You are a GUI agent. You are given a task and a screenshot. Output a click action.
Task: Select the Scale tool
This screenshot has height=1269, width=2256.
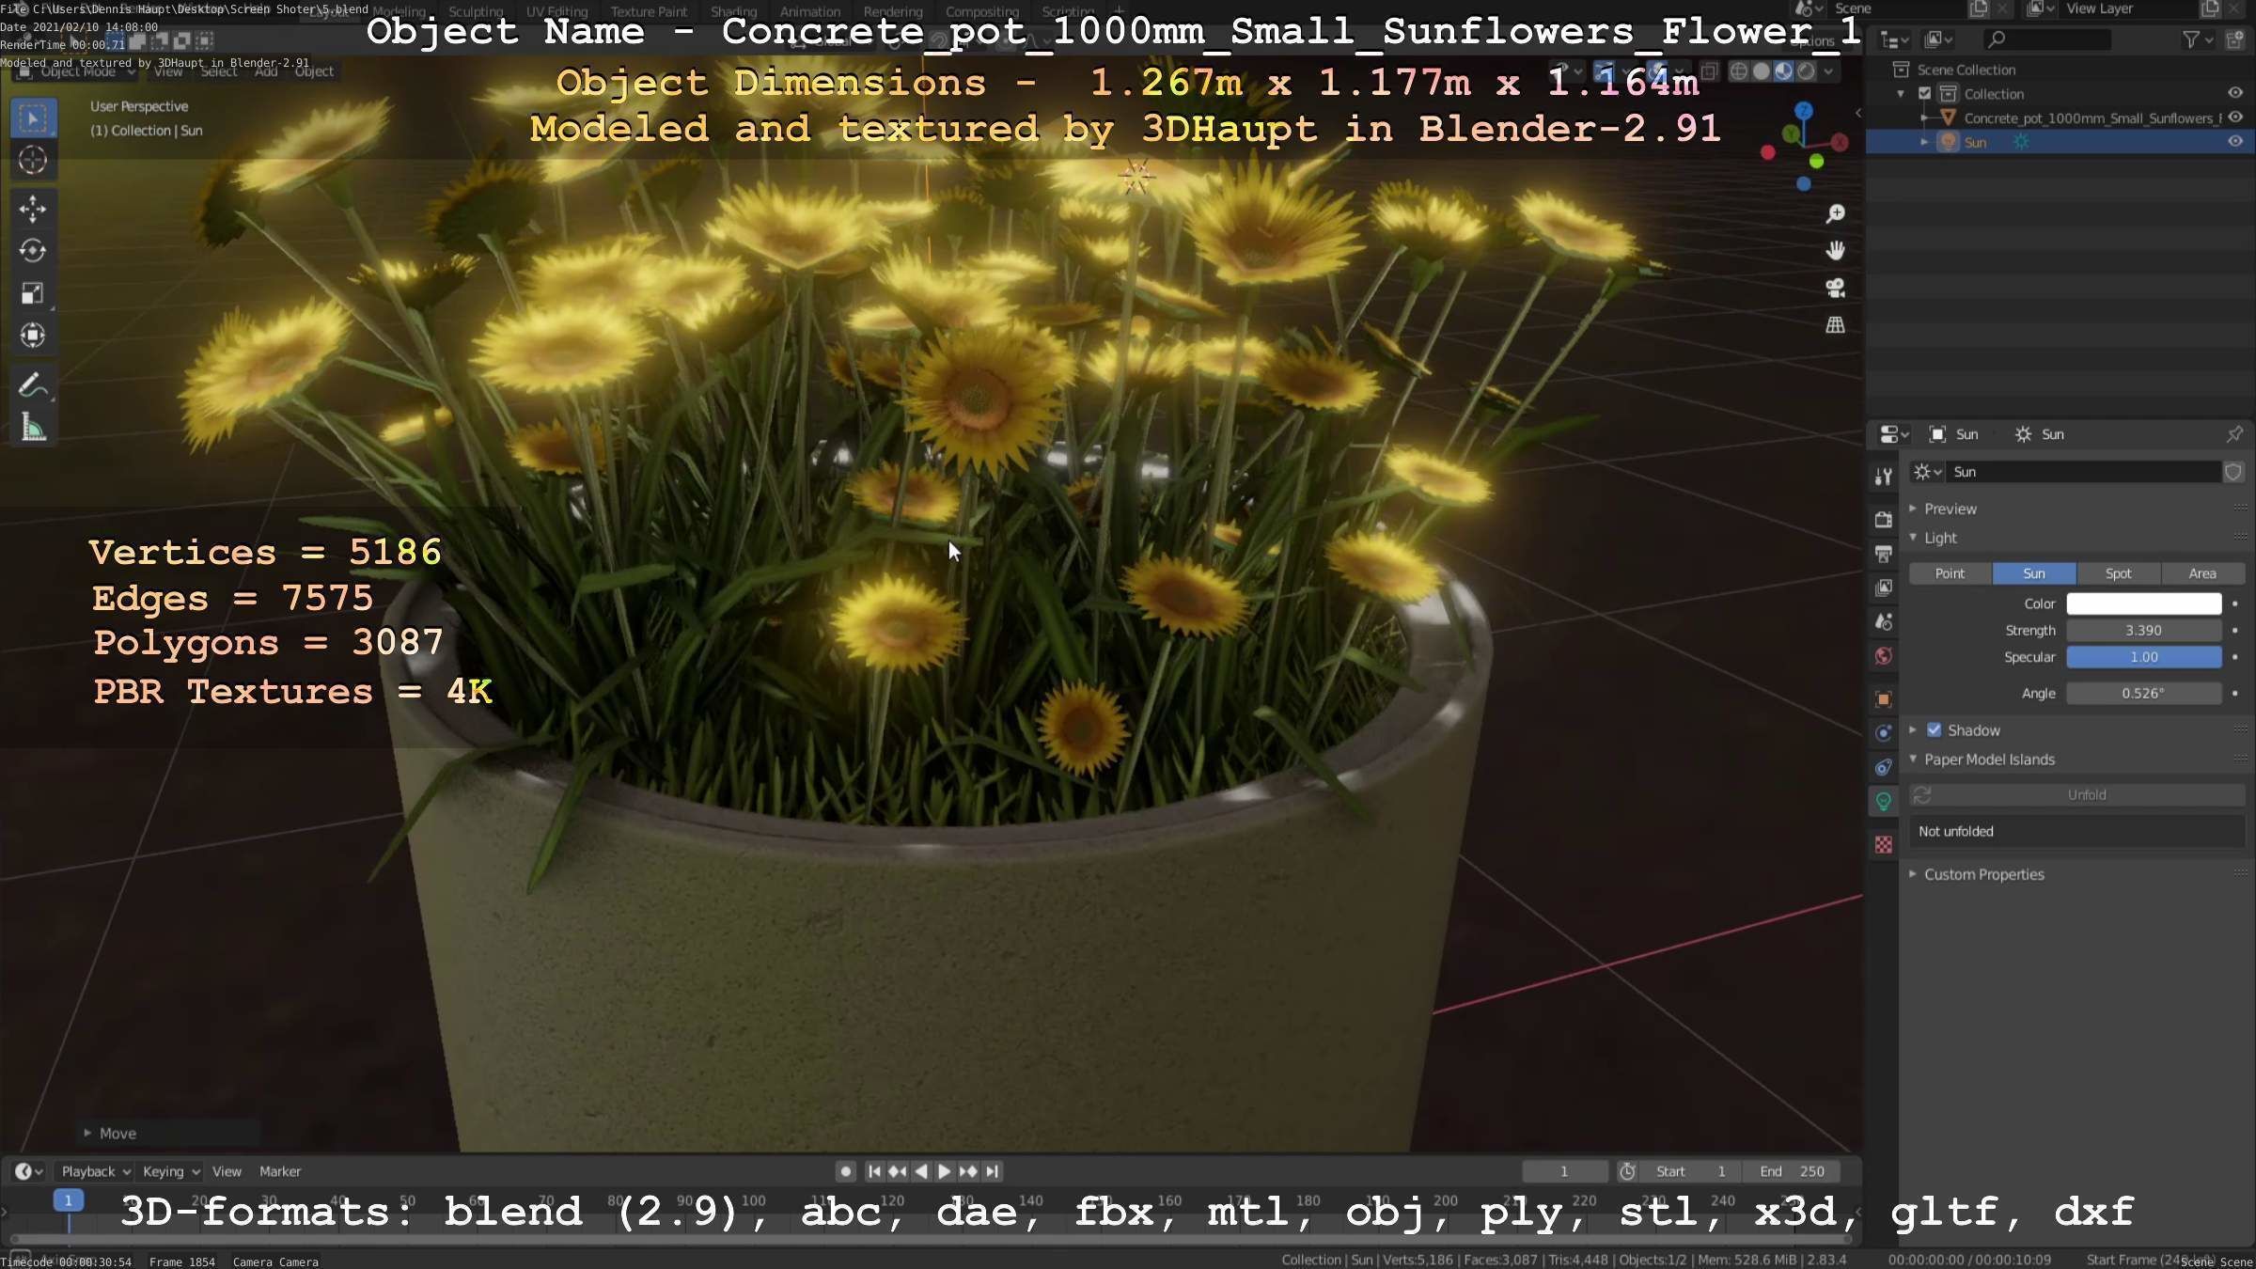click(x=33, y=293)
